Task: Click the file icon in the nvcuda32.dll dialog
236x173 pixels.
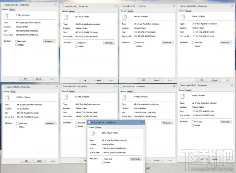Action: point(65,97)
